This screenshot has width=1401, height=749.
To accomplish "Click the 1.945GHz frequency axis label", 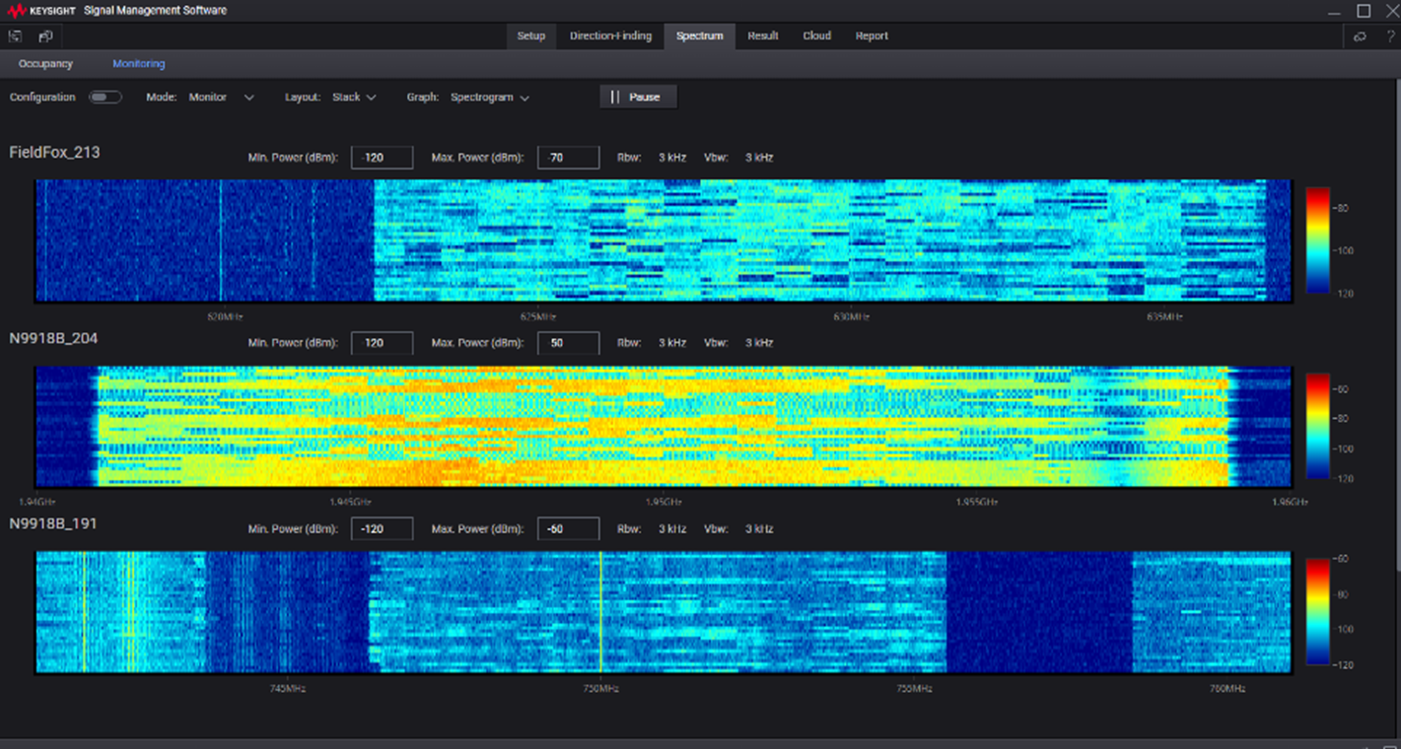I will pyautogui.click(x=350, y=503).
